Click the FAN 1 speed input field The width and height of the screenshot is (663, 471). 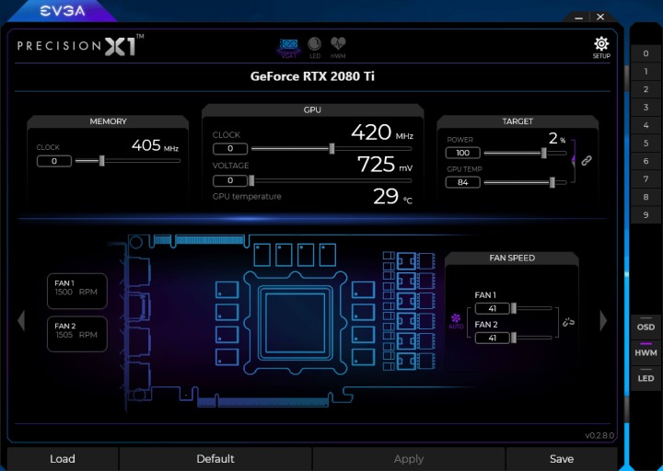coord(492,308)
